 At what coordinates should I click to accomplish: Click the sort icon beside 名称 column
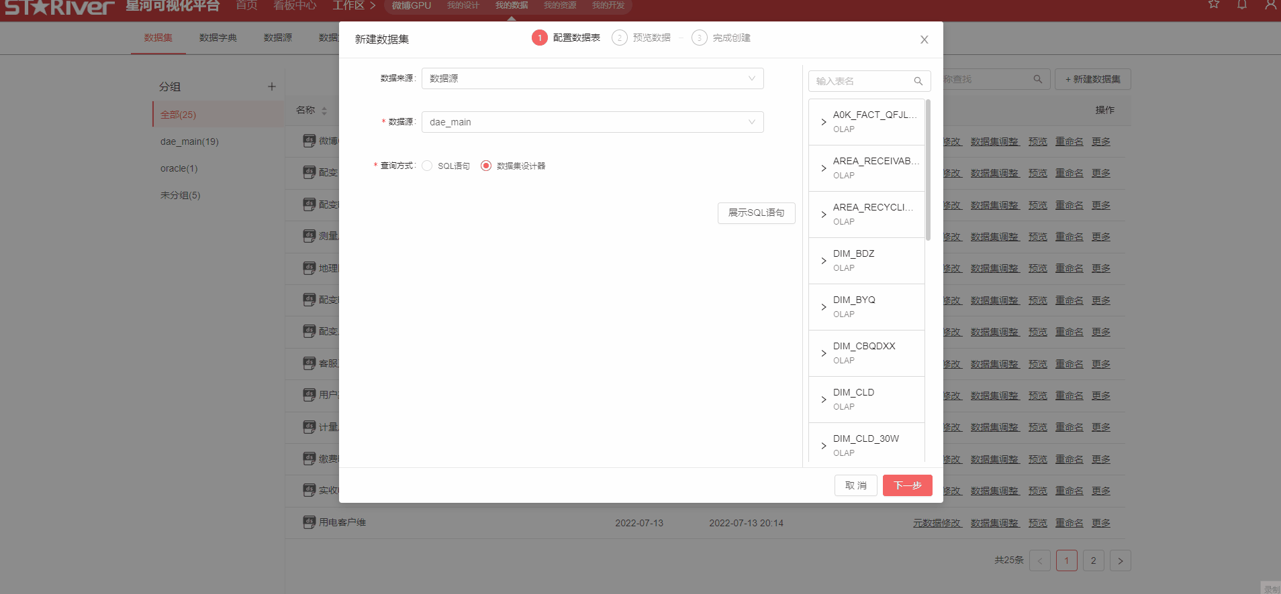(x=324, y=111)
